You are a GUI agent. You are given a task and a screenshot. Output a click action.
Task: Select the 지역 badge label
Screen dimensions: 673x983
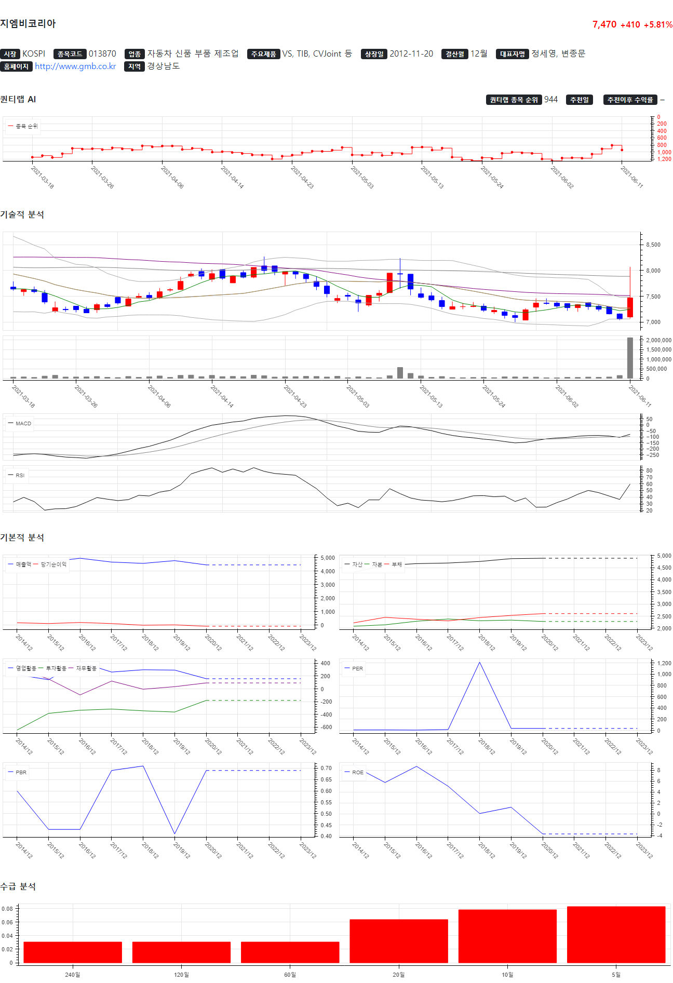click(x=134, y=66)
